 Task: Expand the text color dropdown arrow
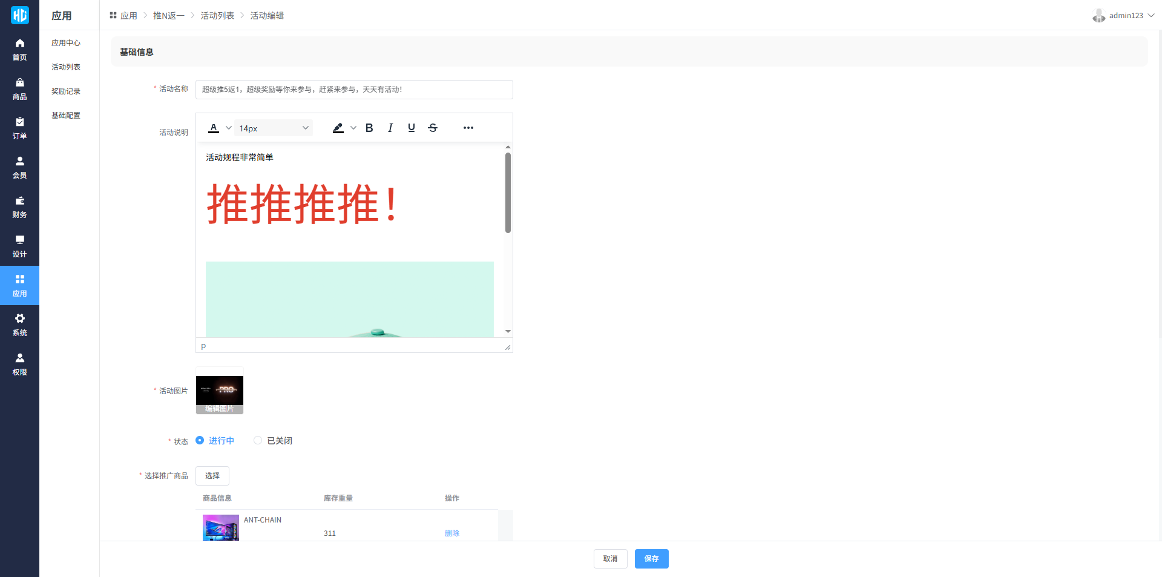228,128
